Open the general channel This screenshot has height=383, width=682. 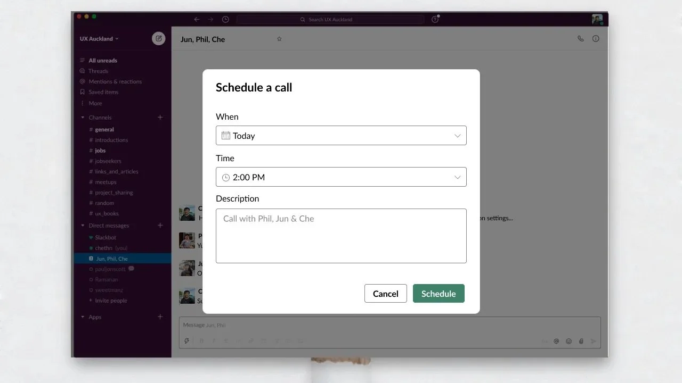104,129
